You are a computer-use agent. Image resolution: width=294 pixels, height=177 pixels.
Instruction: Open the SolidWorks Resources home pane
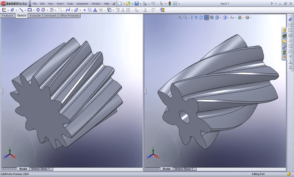click(284, 30)
